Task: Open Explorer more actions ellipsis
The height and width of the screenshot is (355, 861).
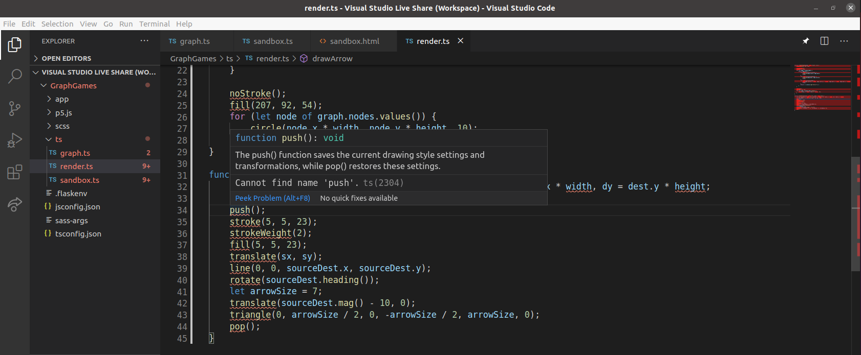Action: tap(144, 41)
